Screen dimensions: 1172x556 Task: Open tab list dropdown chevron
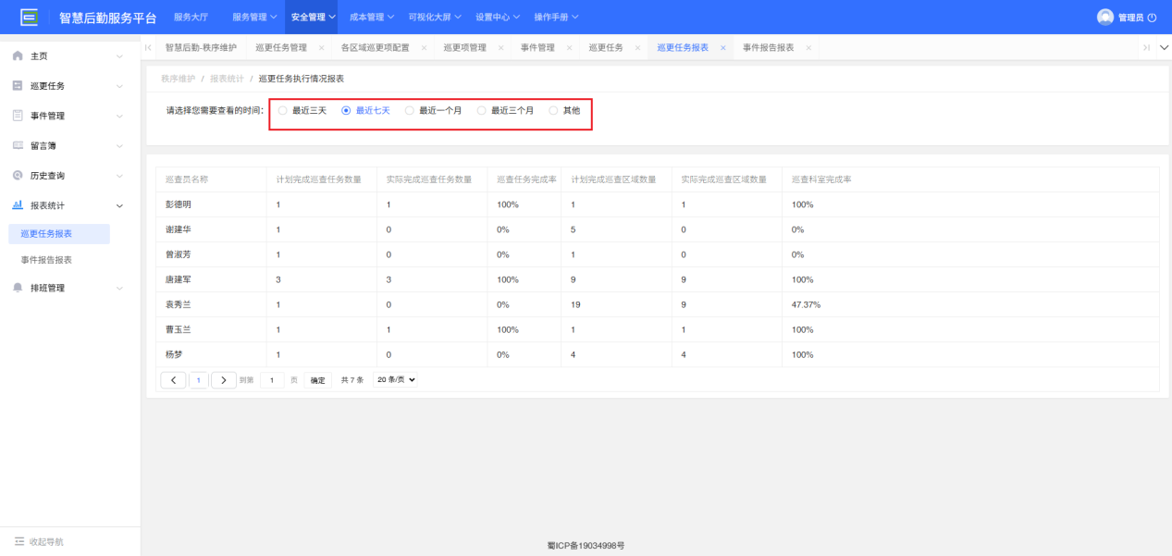pos(1164,47)
